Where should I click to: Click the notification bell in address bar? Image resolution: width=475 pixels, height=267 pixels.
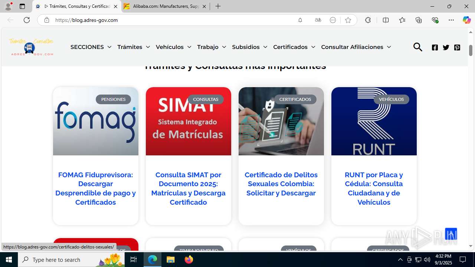pyautogui.click(x=300, y=20)
